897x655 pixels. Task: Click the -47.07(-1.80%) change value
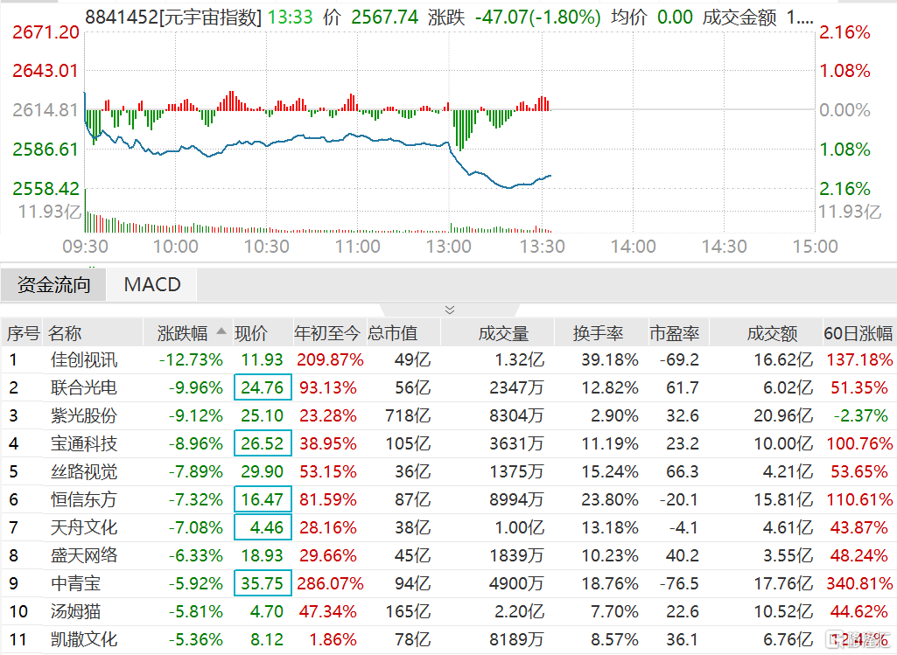click(537, 17)
